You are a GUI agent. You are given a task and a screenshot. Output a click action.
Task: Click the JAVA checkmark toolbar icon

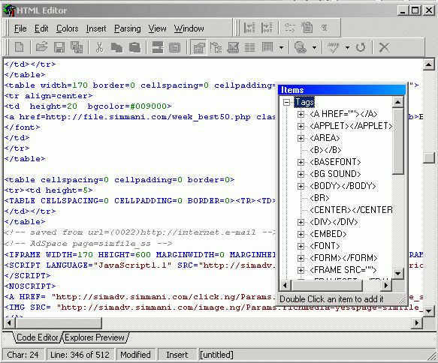click(334, 47)
